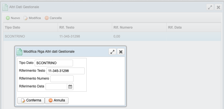Expand the Modifica Riga dialog with arrows icon
The height and width of the screenshot is (109, 224).
[112, 52]
